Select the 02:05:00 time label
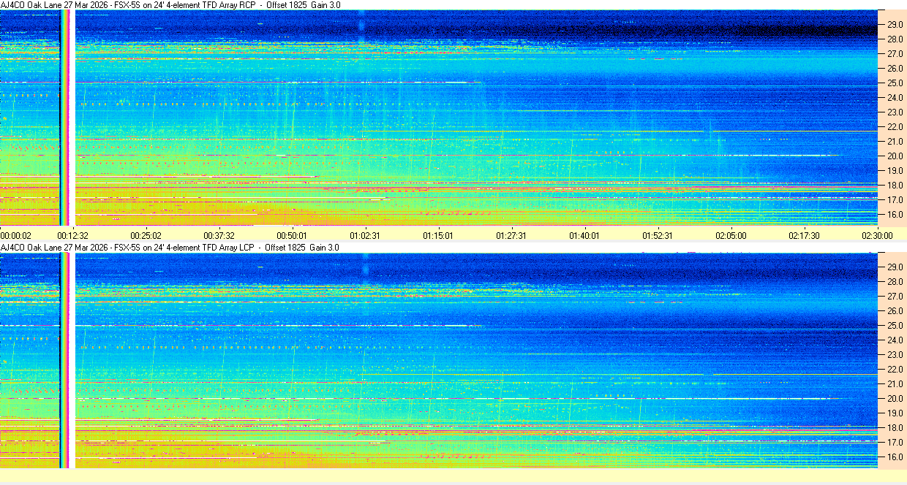 pos(731,235)
